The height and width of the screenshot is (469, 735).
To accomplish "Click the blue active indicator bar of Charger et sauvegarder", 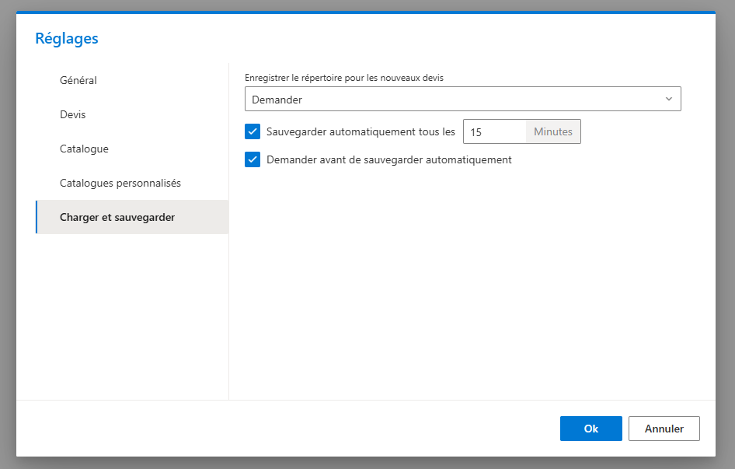I will pyautogui.click(x=37, y=217).
